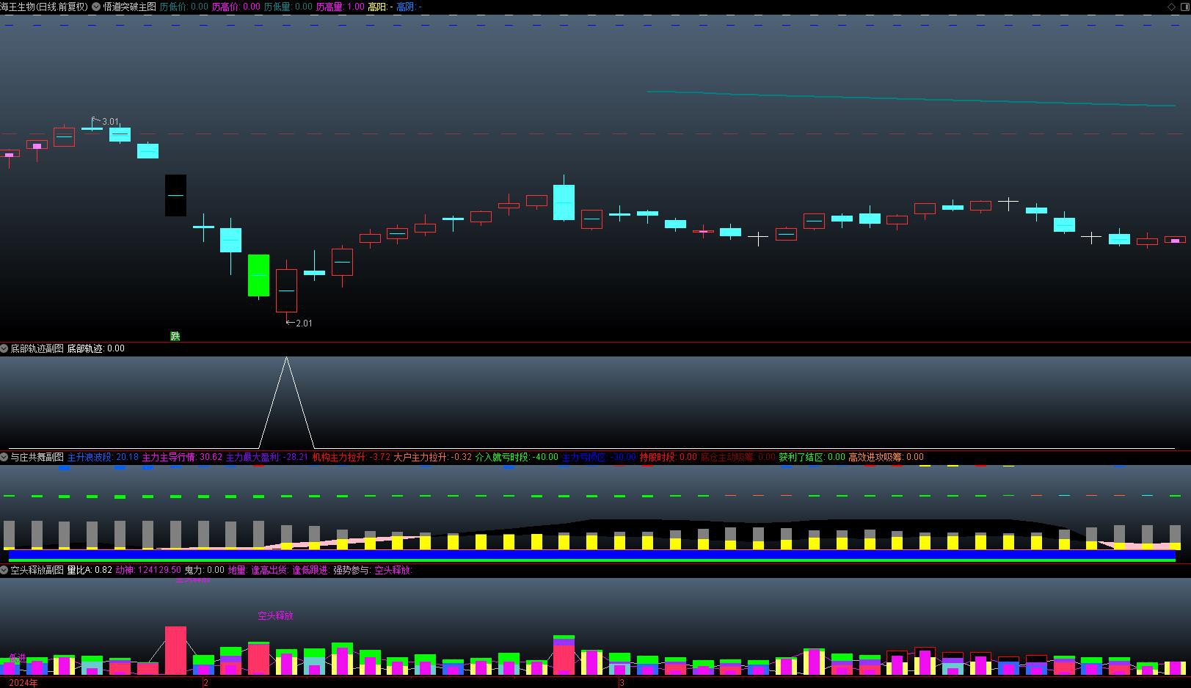Click the 强势参与 label
The width and height of the screenshot is (1191, 688).
point(352,570)
